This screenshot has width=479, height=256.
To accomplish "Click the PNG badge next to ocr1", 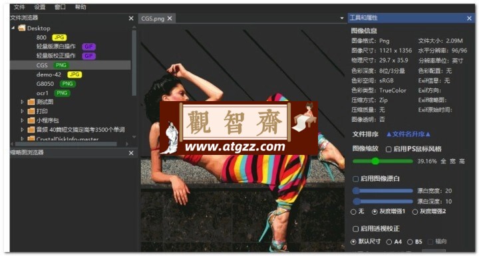I will (62, 93).
